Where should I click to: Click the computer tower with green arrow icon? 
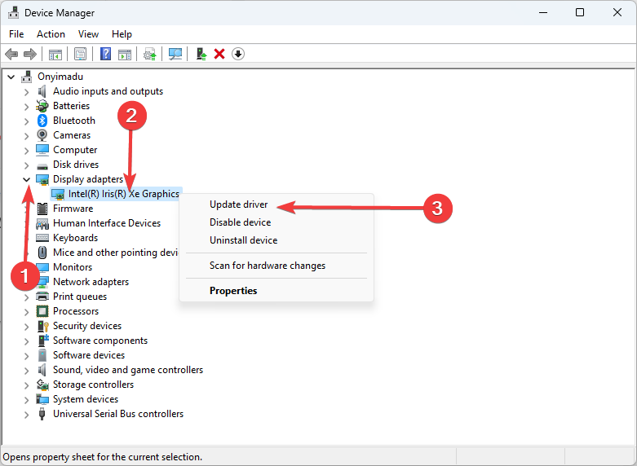click(201, 54)
